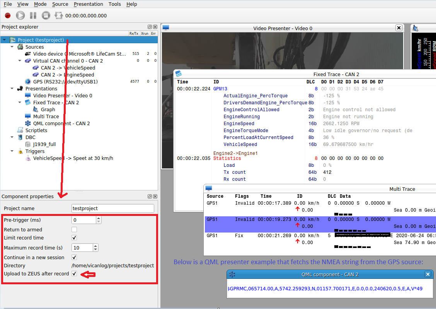Click the Graph icon in tree
The height and width of the screenshot is (309, 436).
36,109
